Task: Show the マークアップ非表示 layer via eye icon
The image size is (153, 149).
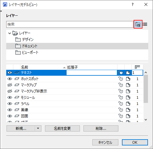Action: click(10, 91)
